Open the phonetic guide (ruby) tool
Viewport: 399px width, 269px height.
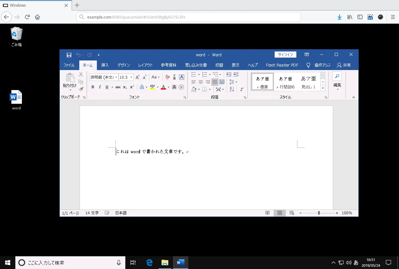coord(175,77)
